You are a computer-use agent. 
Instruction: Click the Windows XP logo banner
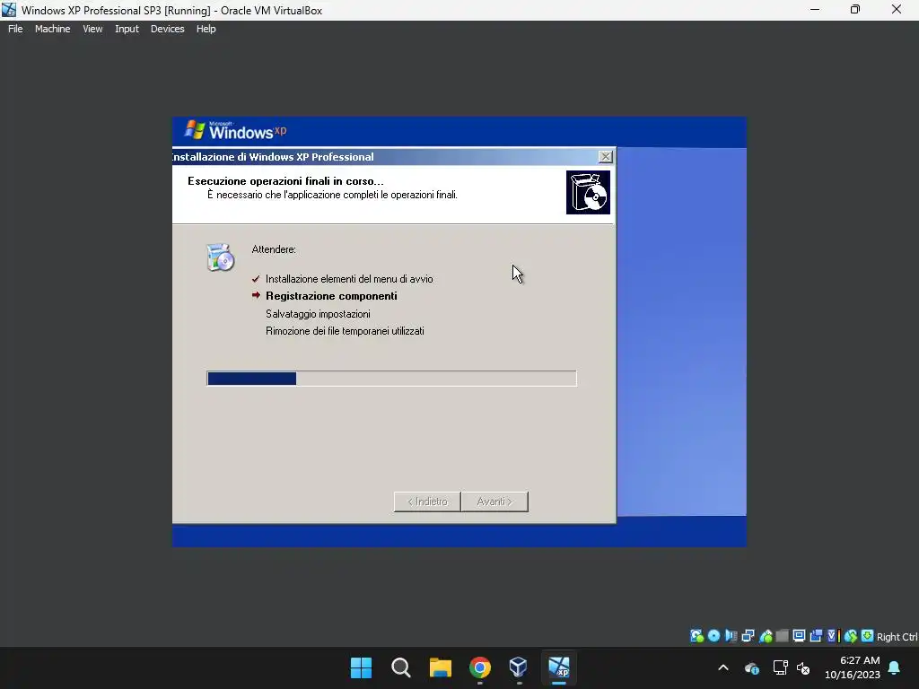[236, 131]
